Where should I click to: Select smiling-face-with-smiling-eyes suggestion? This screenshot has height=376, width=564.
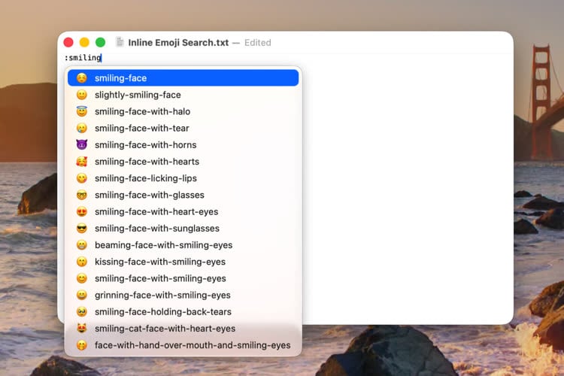(183, 278)
